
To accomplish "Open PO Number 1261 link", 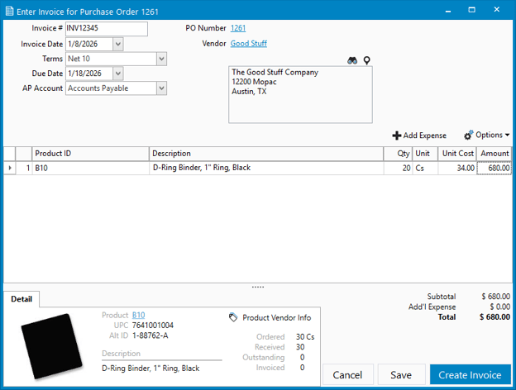I will tap(237, 28).
